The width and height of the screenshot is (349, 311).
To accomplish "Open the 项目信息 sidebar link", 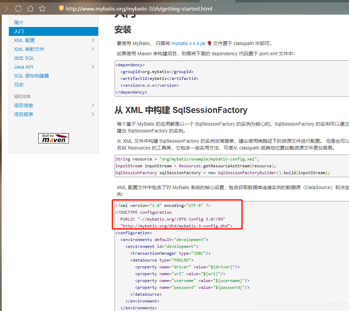I will point(24,105).
